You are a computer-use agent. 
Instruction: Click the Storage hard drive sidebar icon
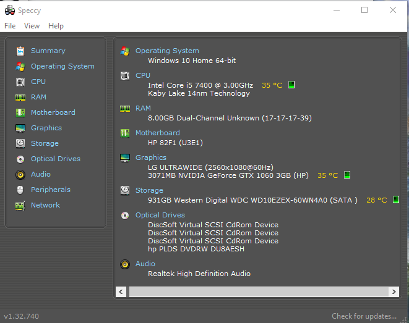20,143
